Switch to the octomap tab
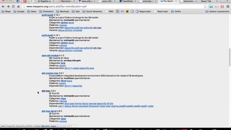The image size is (231, 130). point(148,1)
